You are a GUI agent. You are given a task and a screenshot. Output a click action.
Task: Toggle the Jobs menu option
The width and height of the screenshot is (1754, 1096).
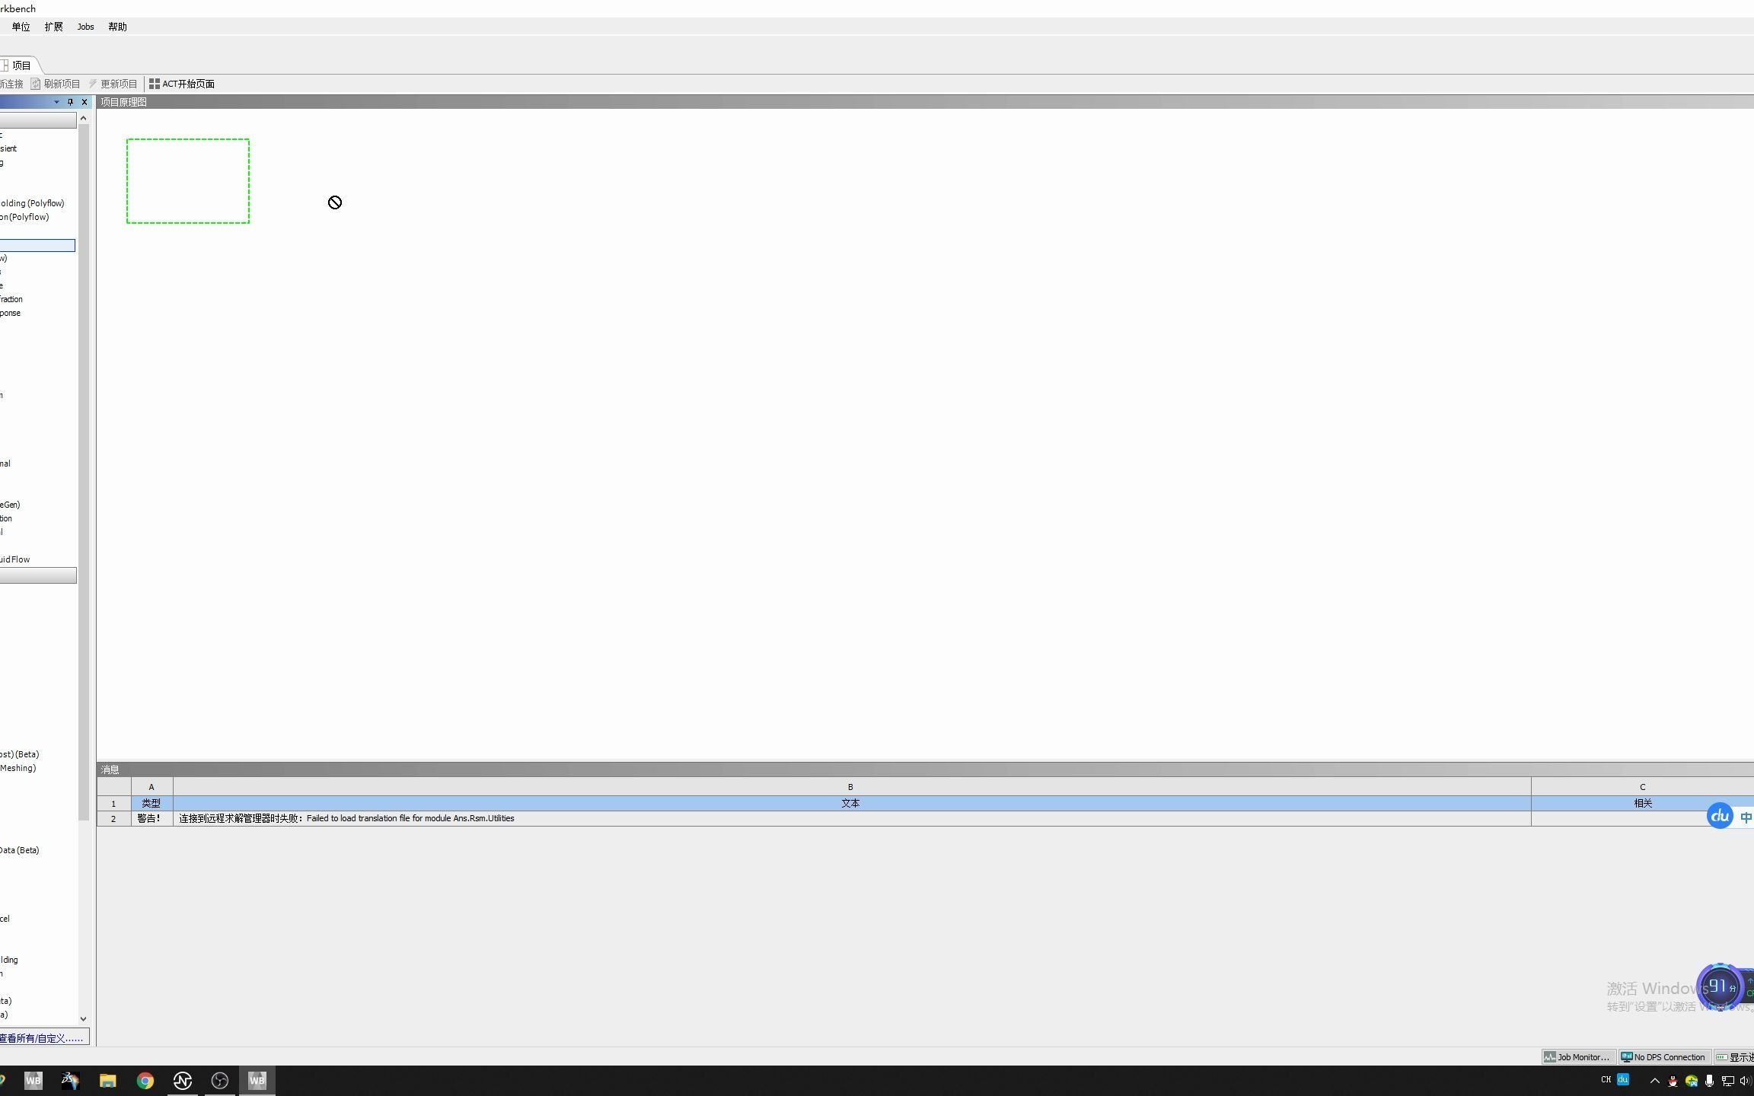click(x=85, y=27)
